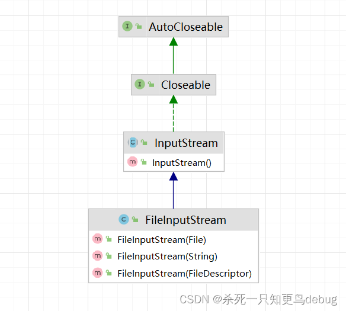Select the InputStream() constructor entry
The height and width of the screenshot is (311, 346).
[174, 162]
